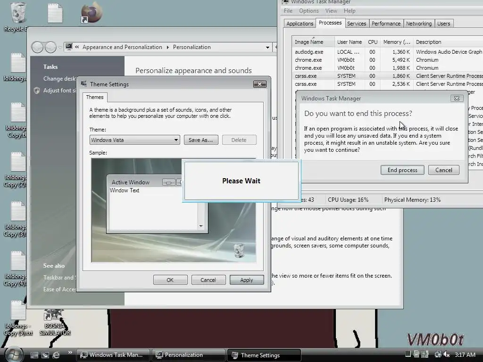Go forward in the Personalization window

pyautogui.click(x=50, y=47)
